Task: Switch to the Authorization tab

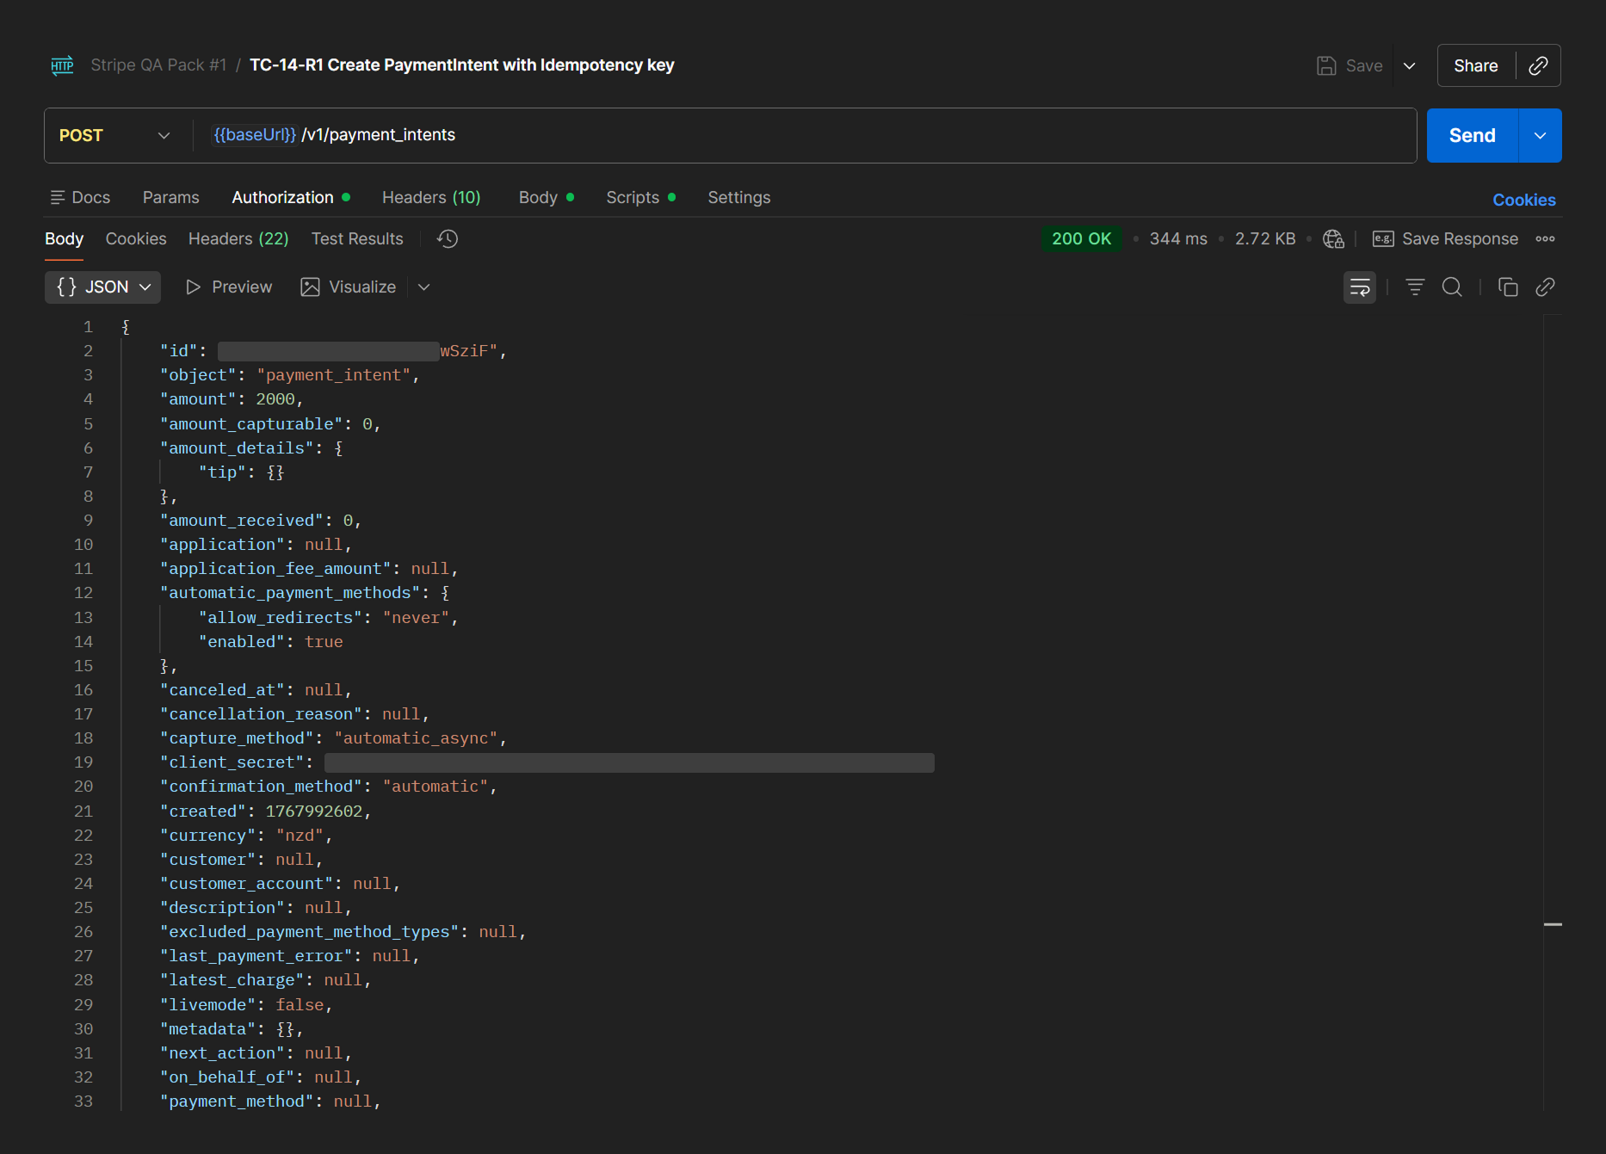Action: click(x=291, y=197)
